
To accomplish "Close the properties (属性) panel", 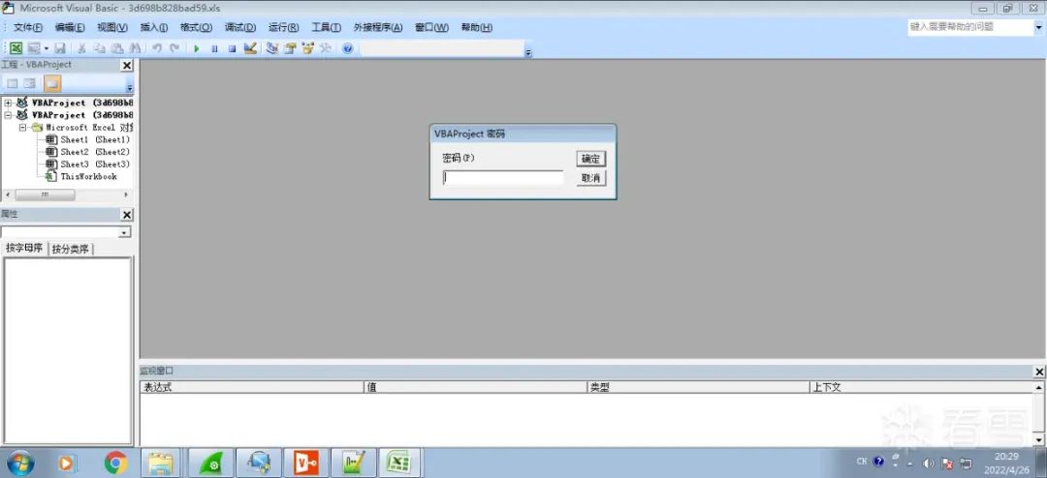I will 127,215.
